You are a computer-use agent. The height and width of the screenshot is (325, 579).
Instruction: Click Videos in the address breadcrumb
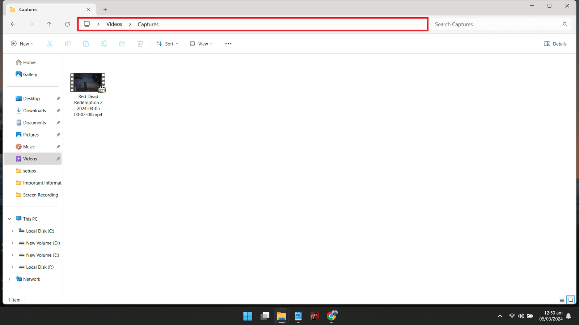[x=114, y=24]
